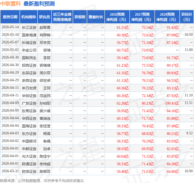The image size is (194, 183).
Task: Select the 中金公司 row institution
Action: point(29,50)
